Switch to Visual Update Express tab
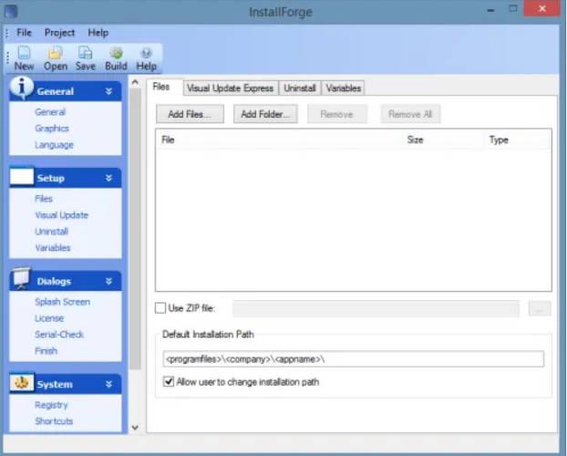Image resolution: width=567 pixels, height=456 pixels. (231, 88)
